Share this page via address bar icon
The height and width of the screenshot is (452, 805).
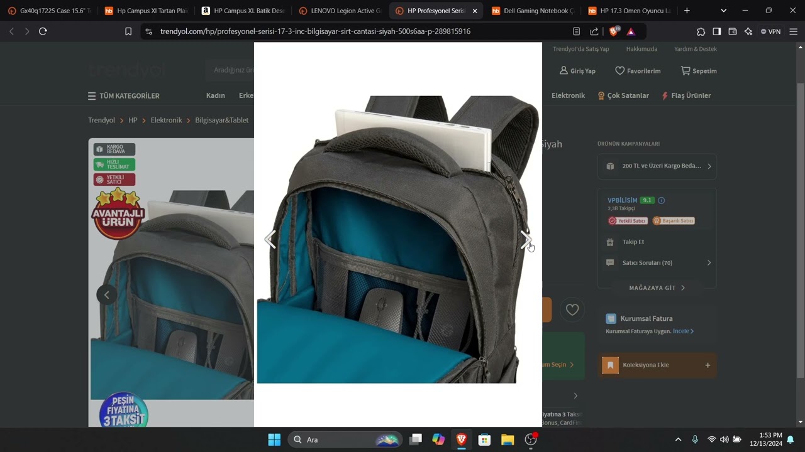click(x=594, y=31)
